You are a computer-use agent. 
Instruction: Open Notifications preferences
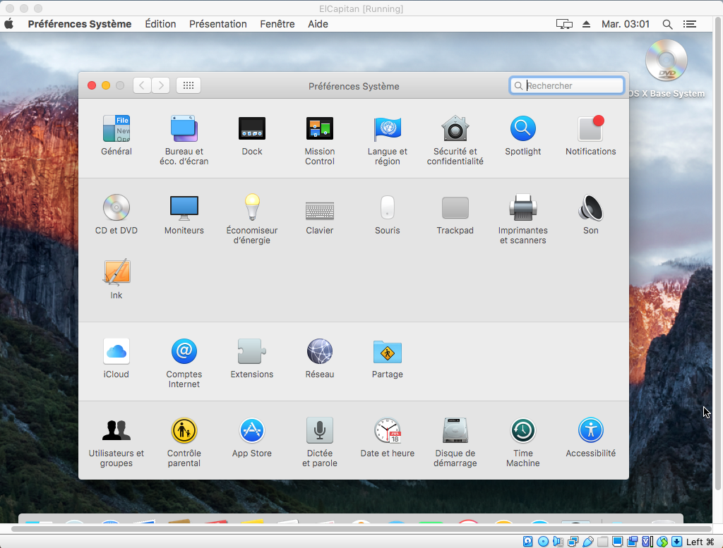[591, 135]
